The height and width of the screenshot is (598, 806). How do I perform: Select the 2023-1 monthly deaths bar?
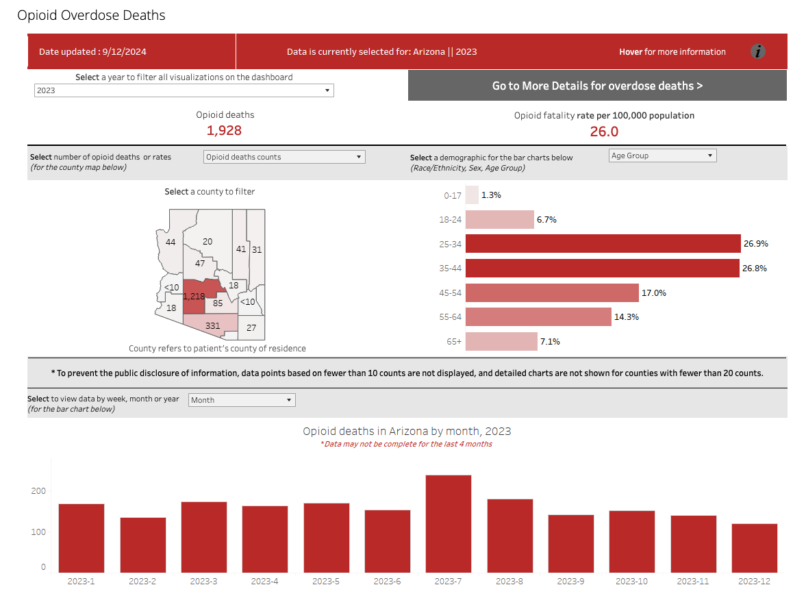pos(81,538)
